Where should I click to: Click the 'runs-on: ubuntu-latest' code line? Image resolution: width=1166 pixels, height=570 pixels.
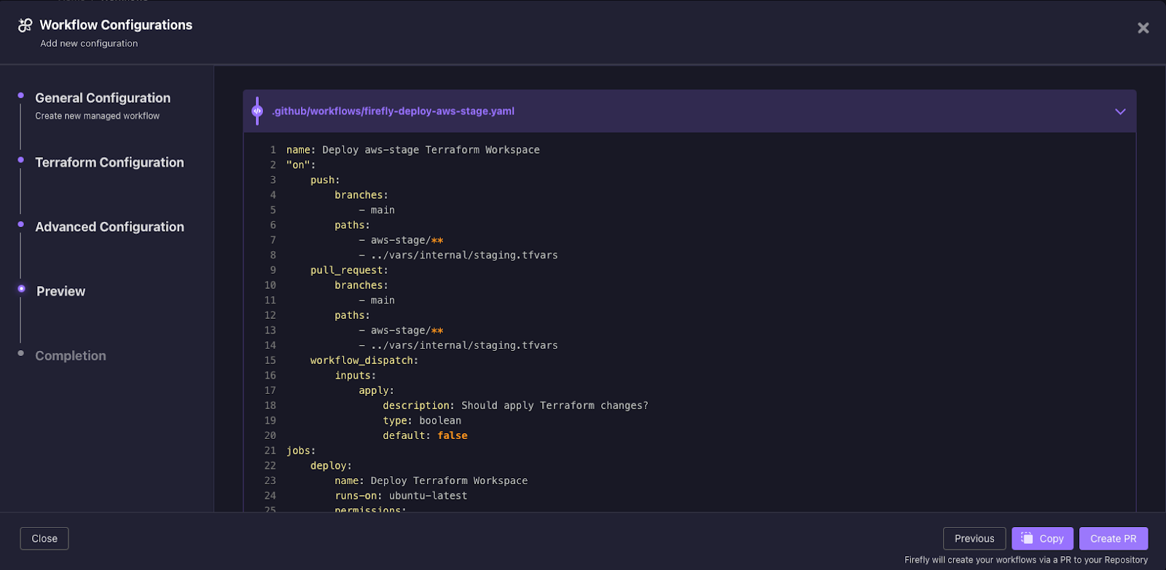pos(401,496)
